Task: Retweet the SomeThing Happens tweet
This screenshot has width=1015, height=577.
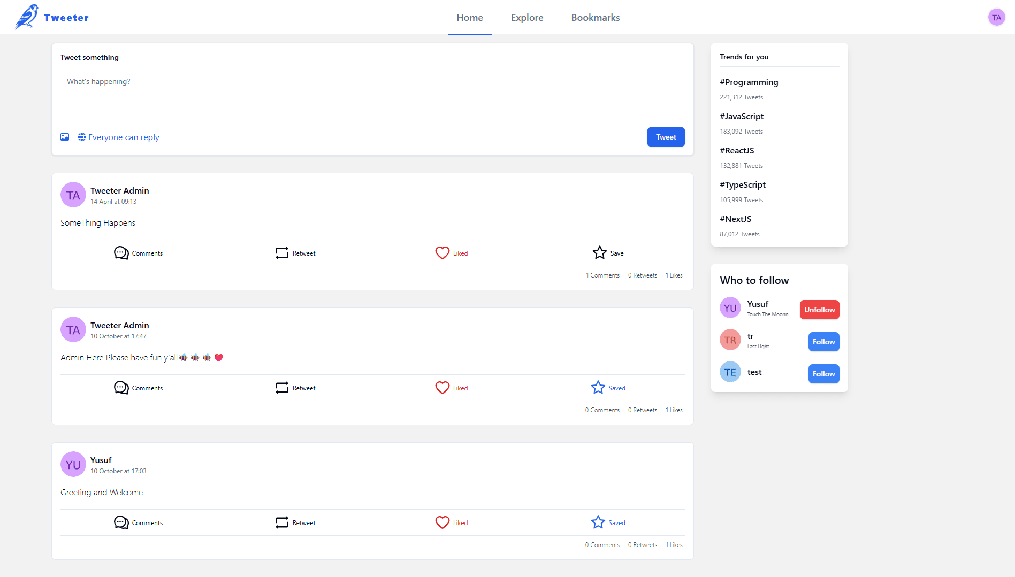Action: (295, 253)
